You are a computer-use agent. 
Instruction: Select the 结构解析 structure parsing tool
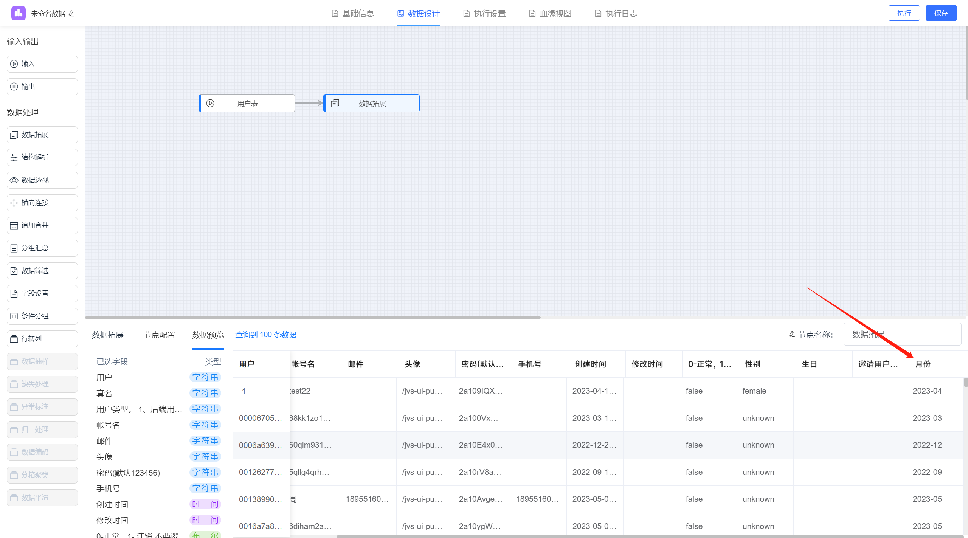click(x=42, y=157)
